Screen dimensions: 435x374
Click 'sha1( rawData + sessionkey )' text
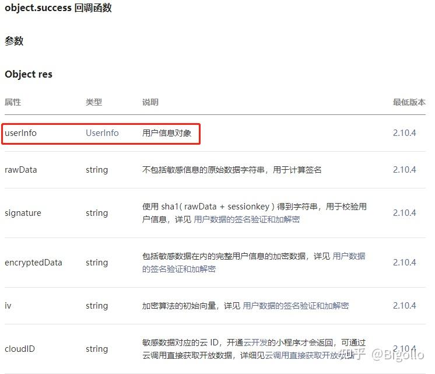point(218,207)
